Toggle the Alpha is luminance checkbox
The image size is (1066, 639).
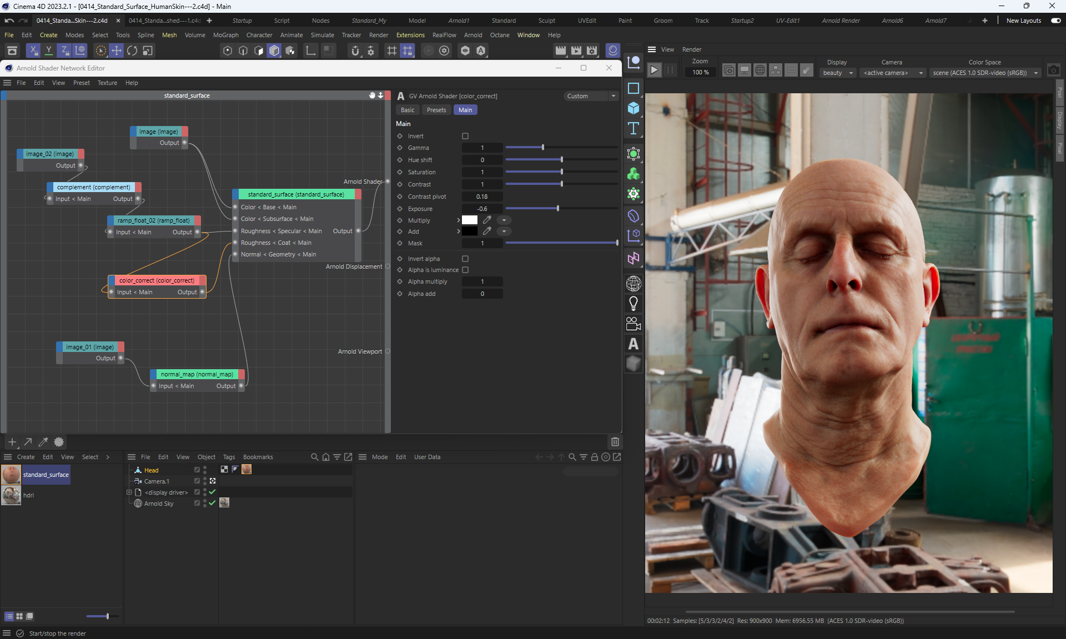[x=465, y=270]
